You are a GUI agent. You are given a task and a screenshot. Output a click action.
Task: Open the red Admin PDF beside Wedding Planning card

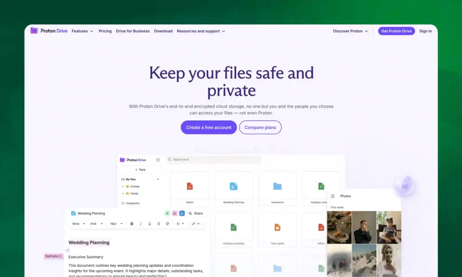coord(190,186)
